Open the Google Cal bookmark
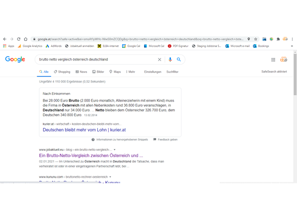 tap(131, 46)
